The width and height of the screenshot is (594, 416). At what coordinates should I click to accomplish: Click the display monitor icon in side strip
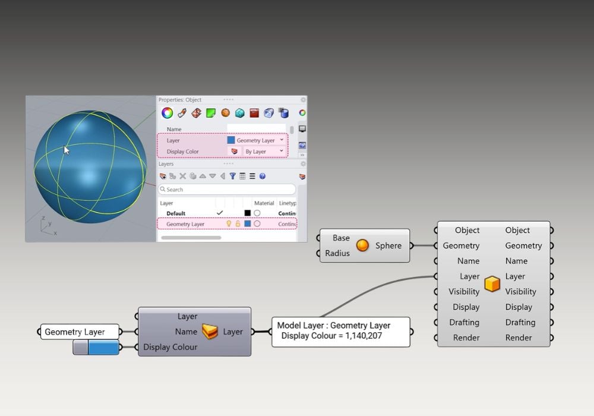coord(302,129)
